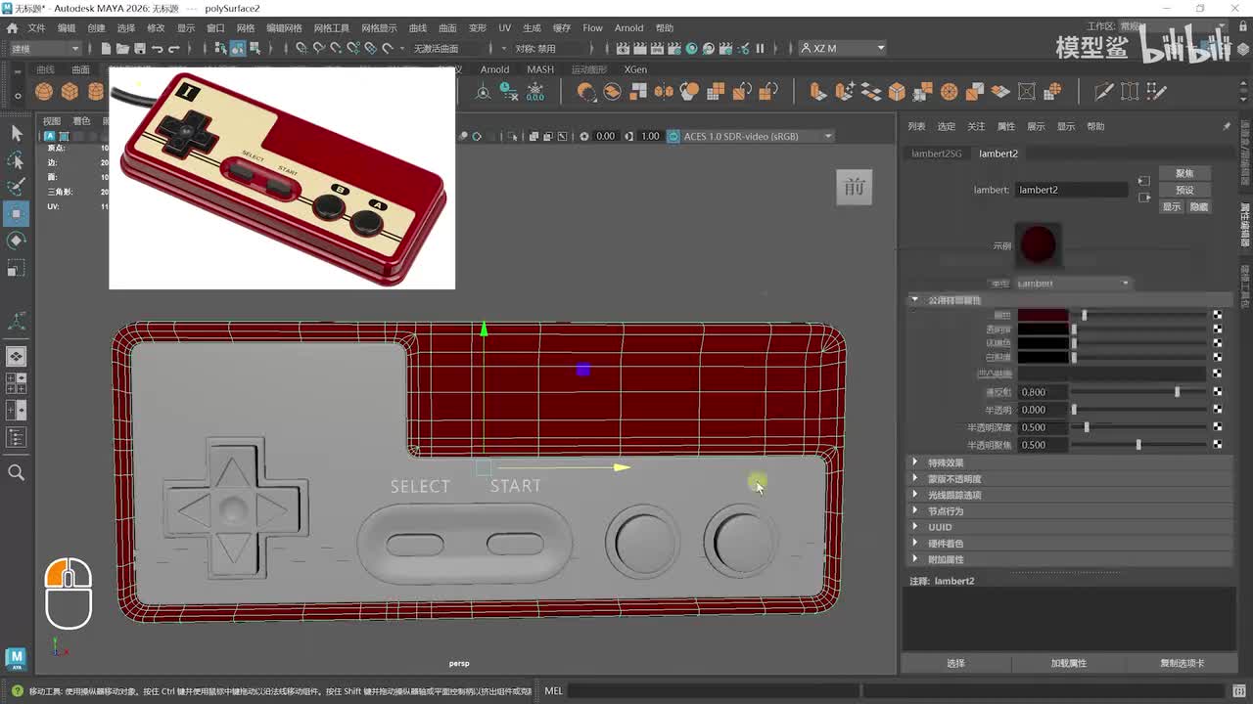Create a new scene with the toolbar icon
1253x704 pixels.
point(106,48)
